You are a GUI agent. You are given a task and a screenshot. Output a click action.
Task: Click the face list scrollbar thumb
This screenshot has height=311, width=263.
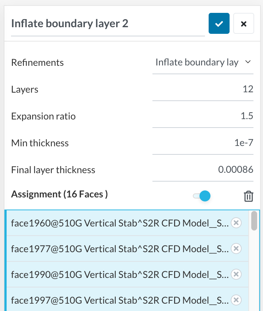click(x=254, y=221)
